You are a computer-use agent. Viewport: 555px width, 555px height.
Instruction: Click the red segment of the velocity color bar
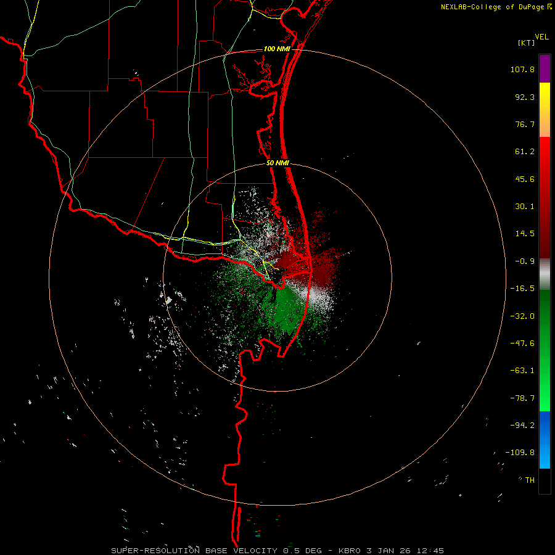point(545,197)
